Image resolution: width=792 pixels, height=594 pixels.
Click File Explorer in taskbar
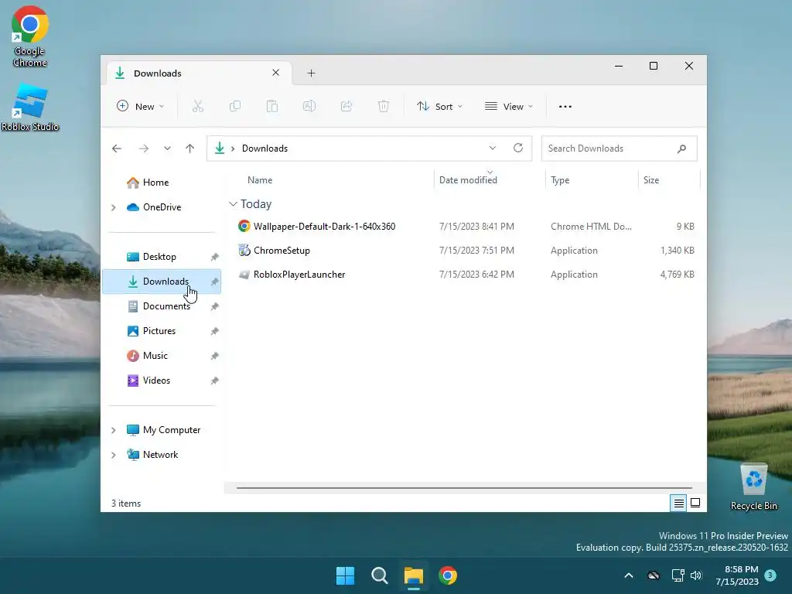pos(414,575)
